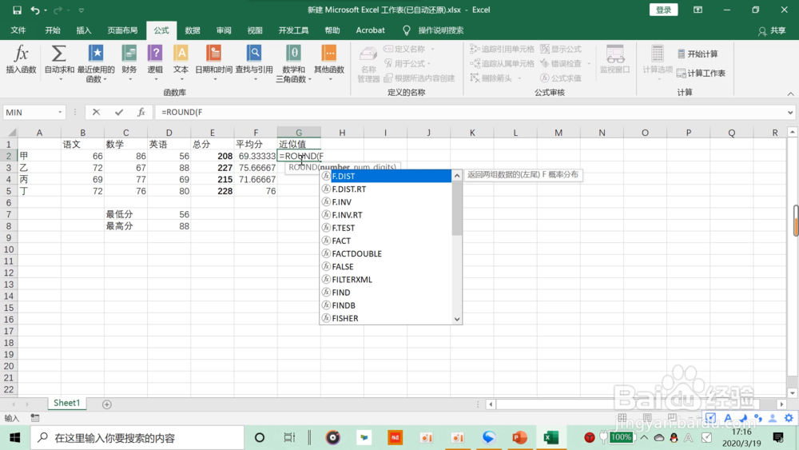
Task: Click Calculate Now (开始计算)
Action: [698, 54]
